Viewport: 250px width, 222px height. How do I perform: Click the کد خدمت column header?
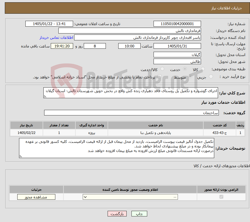point(220,125)
